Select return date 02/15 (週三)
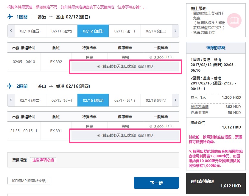The width and height of the screenshot is (249, 196). coord(62,100)
